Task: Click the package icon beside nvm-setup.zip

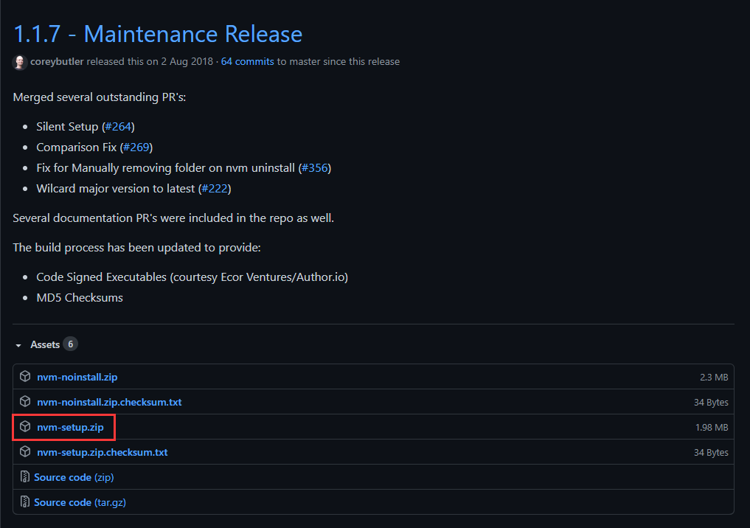Action: coord(24,427)
